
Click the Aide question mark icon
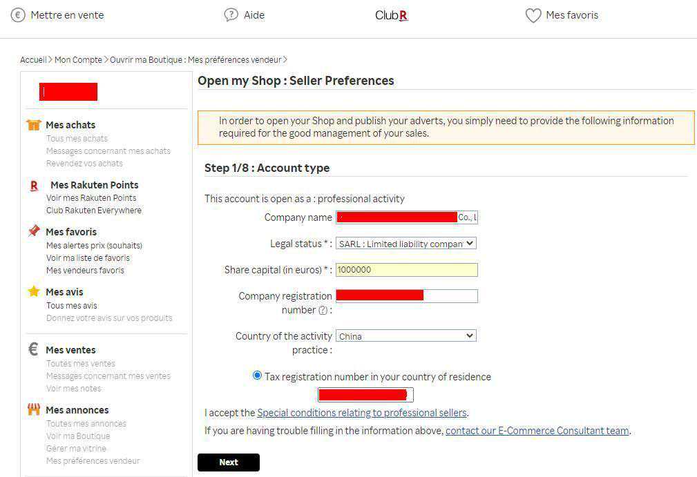231,15
